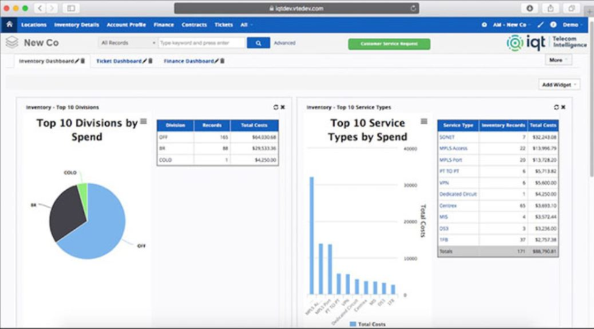Click the blue search magnifier button
594x329 pixels.
(259, 43)
